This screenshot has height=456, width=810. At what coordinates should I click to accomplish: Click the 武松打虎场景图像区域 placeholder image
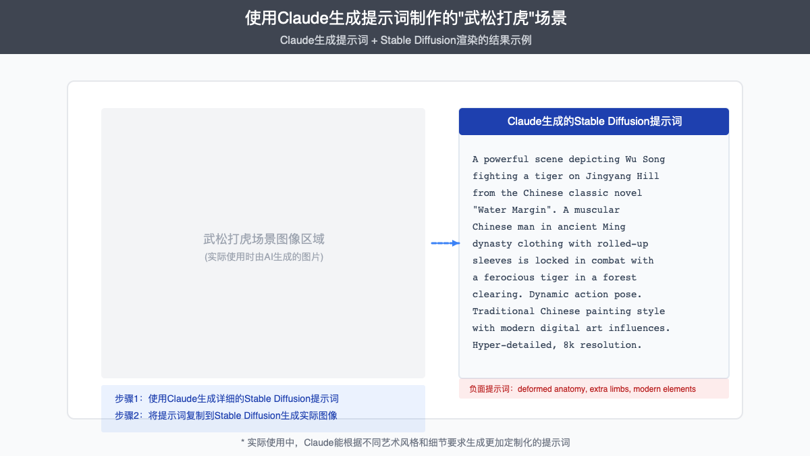click(x=263, y=243)
